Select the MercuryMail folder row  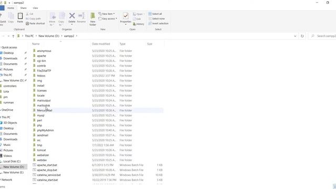tap(98, 110)
